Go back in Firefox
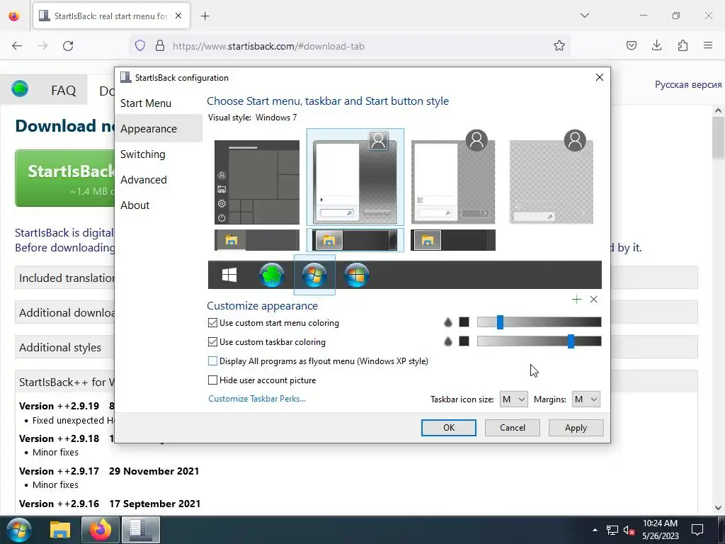725x544 pixels. click(x=17, y=46)
